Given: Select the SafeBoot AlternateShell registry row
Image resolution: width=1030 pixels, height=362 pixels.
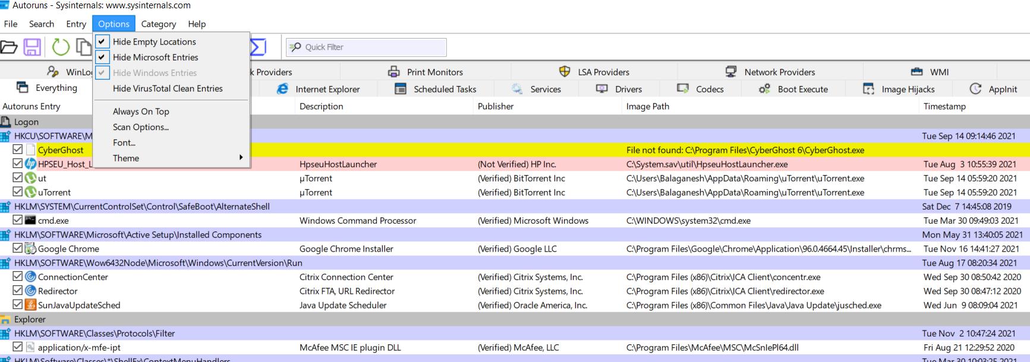Looking at the screenshot, I should coord(515,207).
